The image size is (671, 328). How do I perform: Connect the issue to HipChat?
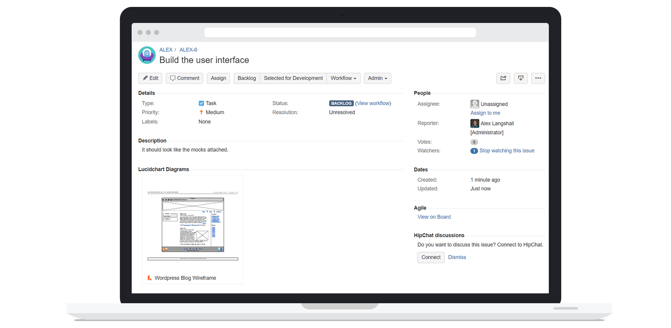[431, 257]
